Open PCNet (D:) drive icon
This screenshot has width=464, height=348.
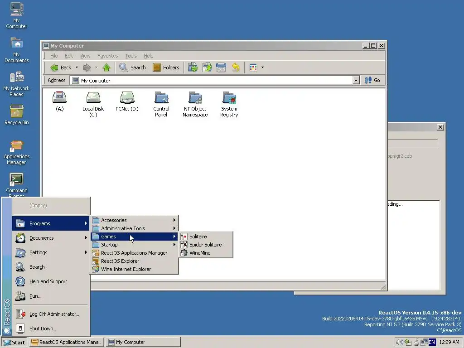coord(127,101)
